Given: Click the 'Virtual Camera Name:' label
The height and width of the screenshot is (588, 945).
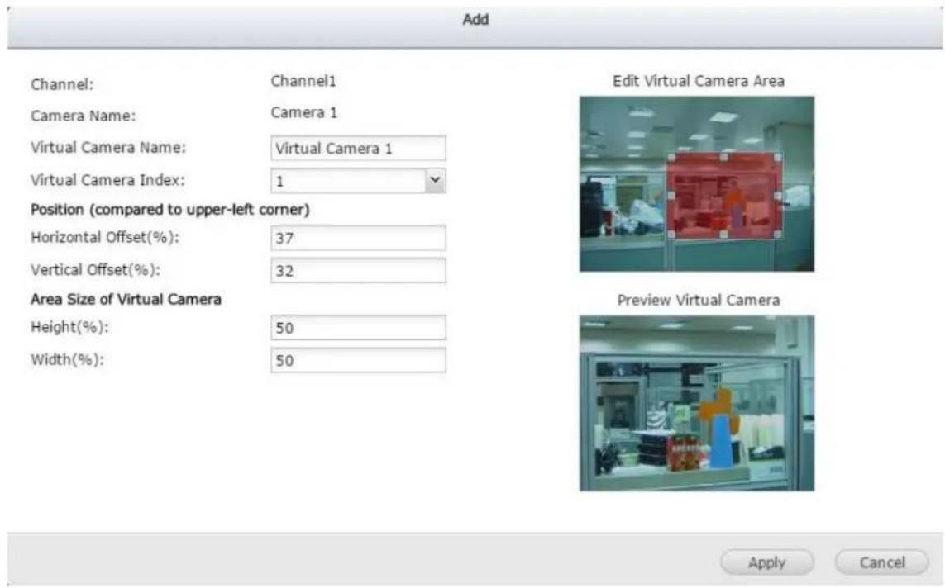Looking at the screenshot, I should pos(108,148).
